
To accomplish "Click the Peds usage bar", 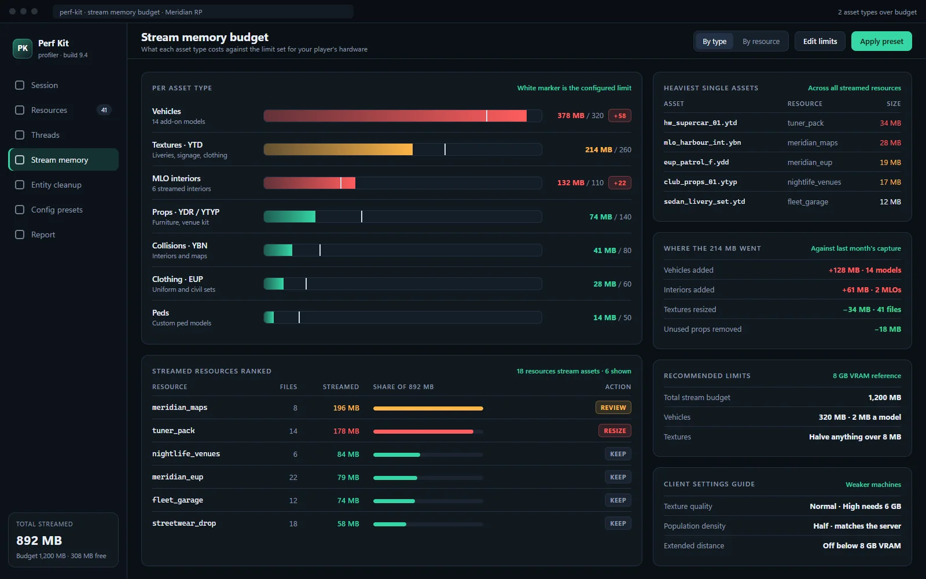I will pos(403,317).
